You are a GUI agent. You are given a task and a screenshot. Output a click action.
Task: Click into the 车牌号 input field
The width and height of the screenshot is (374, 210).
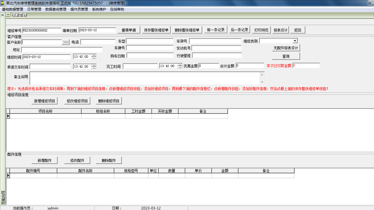[150, 48]
